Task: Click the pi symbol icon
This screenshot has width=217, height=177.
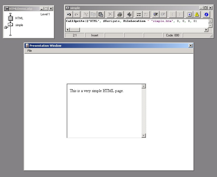Action: [x=190, y=15]
